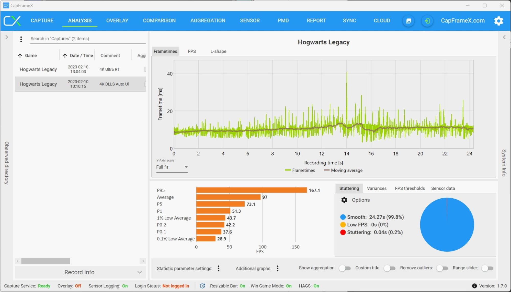511x292 pixels.
Task: Toggle the Remove outliers switch
Action: pyautogui.click(x=441, y=268)
